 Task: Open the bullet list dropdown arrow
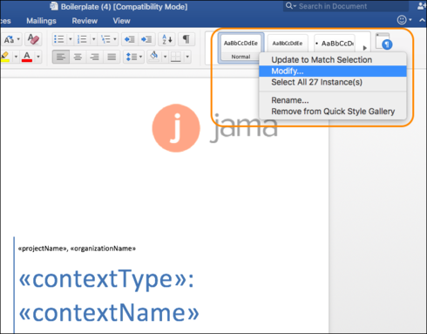(x=71, y=39)
